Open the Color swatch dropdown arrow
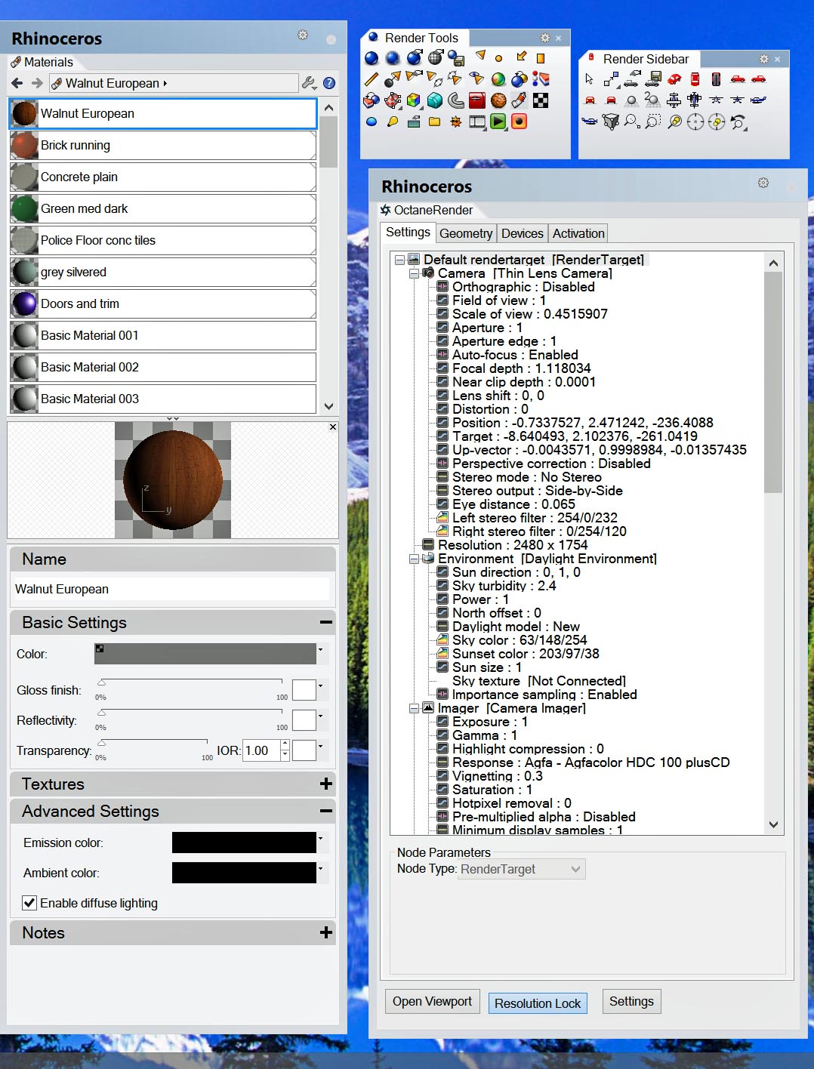The height and width of the screenshot is (1069, 814). [322, 649]
